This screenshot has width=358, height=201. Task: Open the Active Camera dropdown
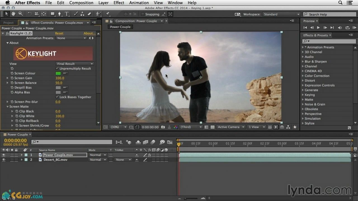point(231,127)
